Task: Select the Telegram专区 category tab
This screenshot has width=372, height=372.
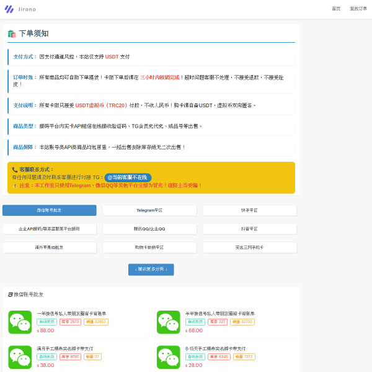Action: [149, 210]
